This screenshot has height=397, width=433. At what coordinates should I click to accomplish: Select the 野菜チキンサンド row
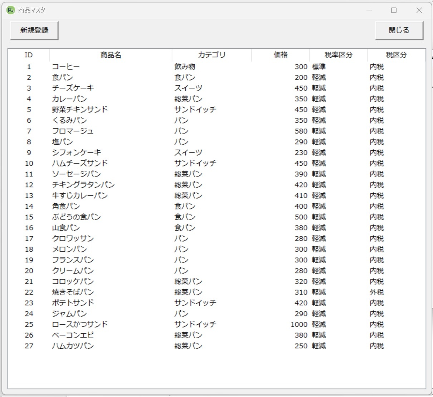80,110
